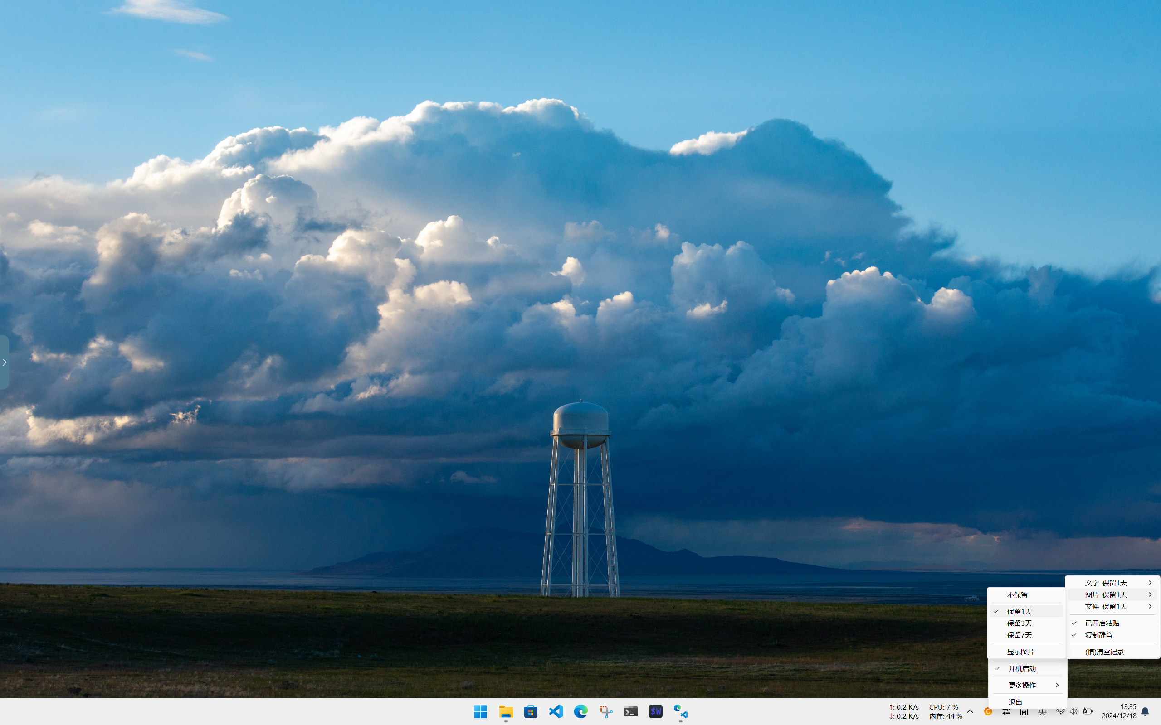Open the volume control in tray
1161x725 pixels.
(x=1073, y=711)
